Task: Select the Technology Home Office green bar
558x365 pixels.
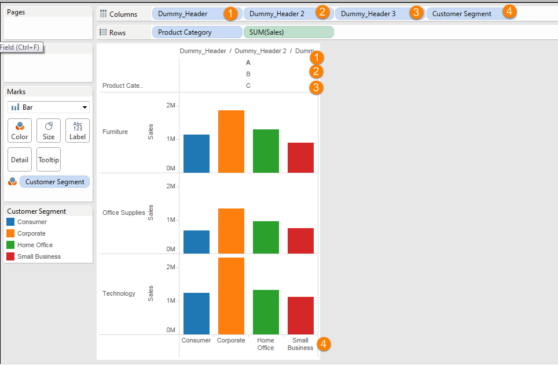Action: [x=266, y=312]
